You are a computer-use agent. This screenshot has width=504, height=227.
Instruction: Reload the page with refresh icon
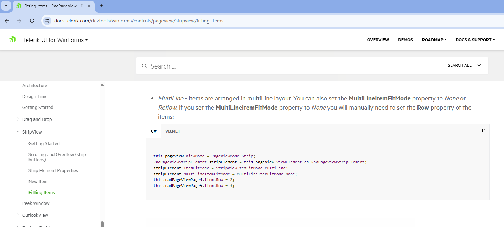pos(32,21)
